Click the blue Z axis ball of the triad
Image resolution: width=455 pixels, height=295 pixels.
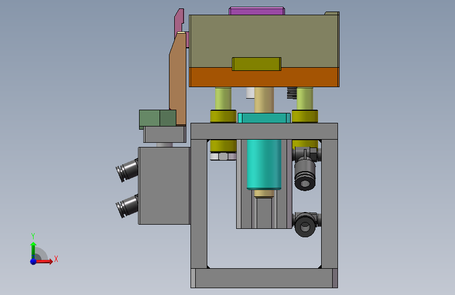point(33,261)
